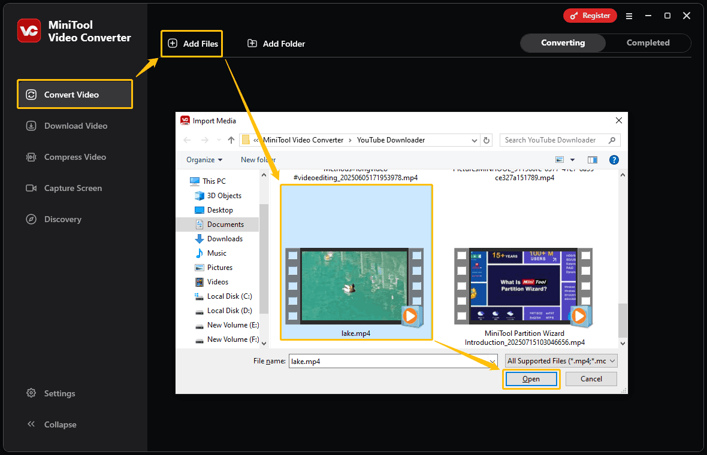The width and height of the screenshot is (707, 455).
Task: Click the File name input field
Action: point(389,361)
